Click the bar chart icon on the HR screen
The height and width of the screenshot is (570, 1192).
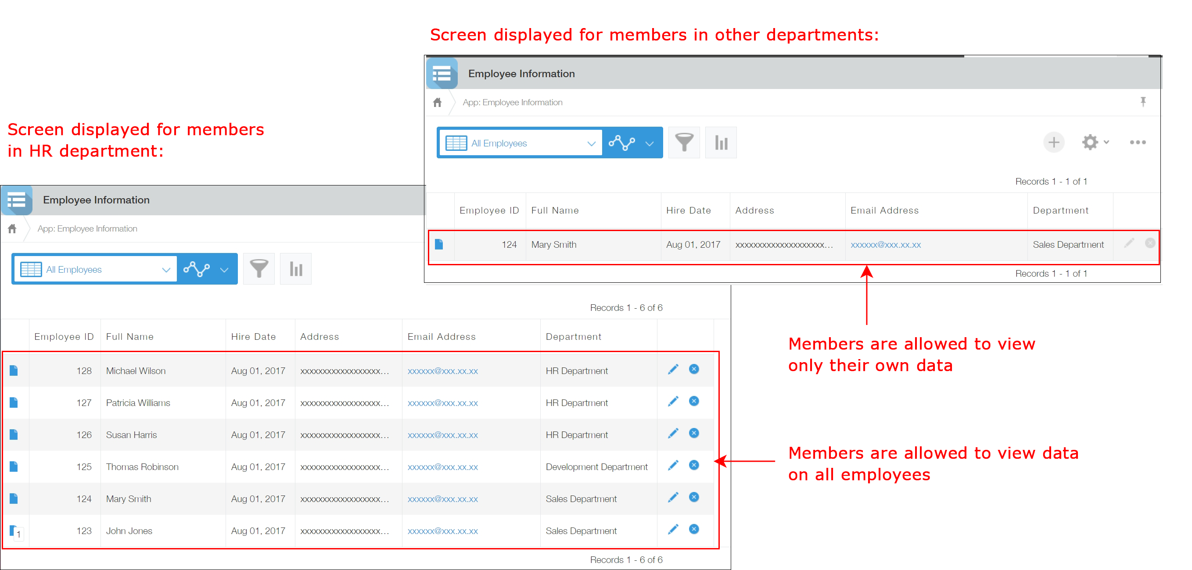tap(295, 269)
